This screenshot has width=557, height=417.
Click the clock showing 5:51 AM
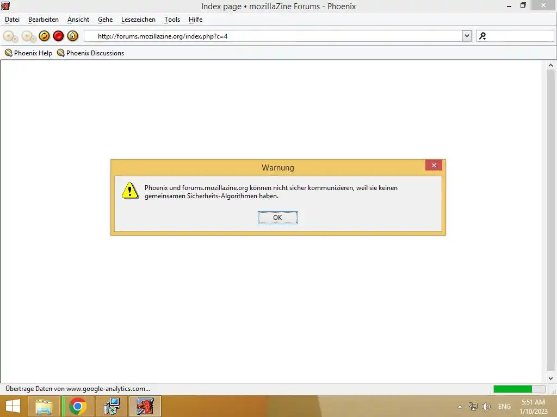(533, 402)
